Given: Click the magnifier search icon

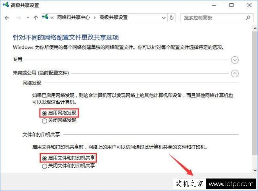Looking at the screenshot, I should click(x=248, y=18).
